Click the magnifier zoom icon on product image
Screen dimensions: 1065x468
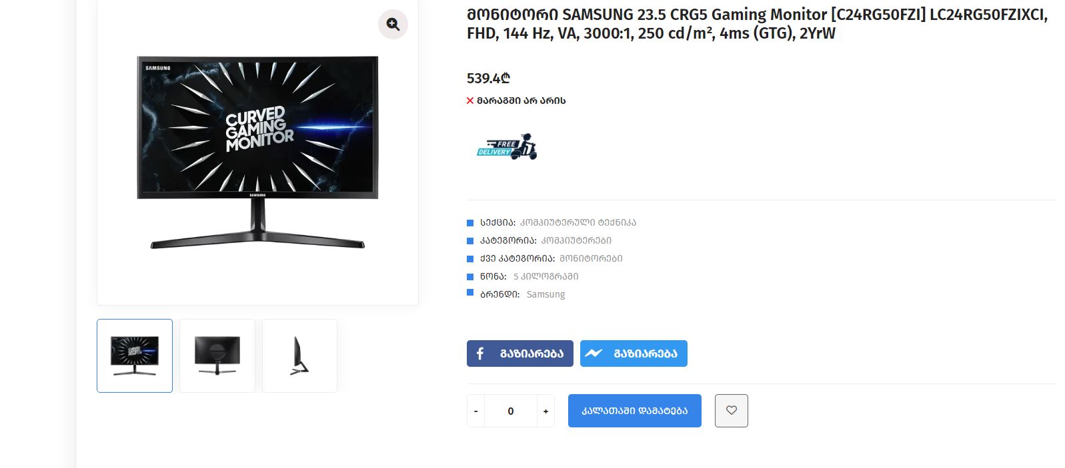pos(393,25)
